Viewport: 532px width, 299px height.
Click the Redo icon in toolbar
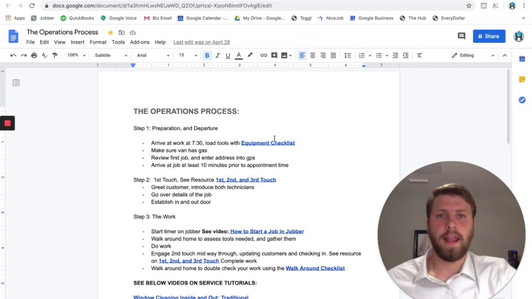pyautogui.click(x=24, y=55)
